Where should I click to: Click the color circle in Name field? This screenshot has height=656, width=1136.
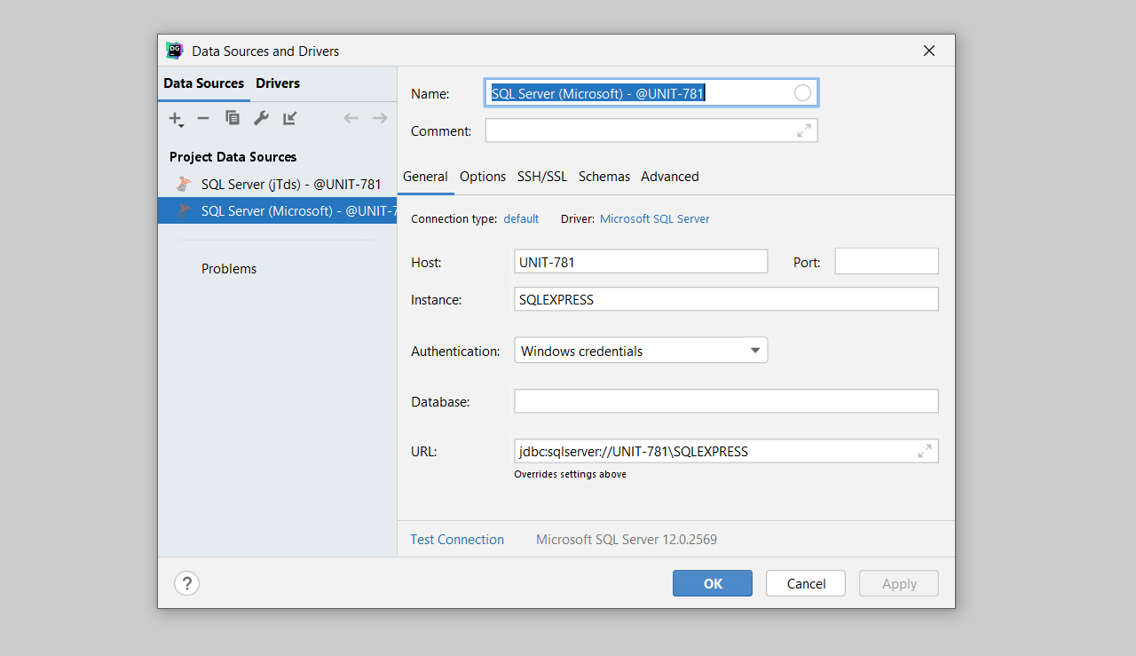click(802, 93)
